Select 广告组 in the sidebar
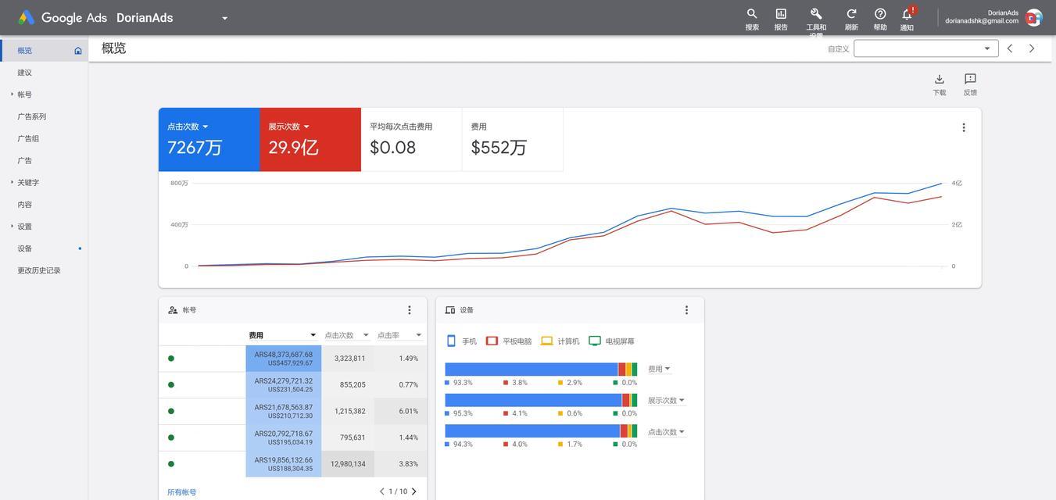The height and width of the screenshot is (500, 1056). tap(28, 138)
